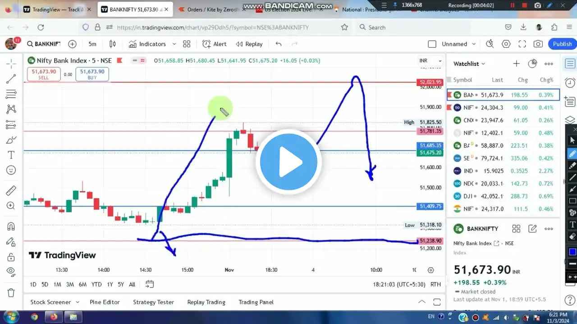
Task: Bookmark this page with star icon
Action: coord(344,27)
